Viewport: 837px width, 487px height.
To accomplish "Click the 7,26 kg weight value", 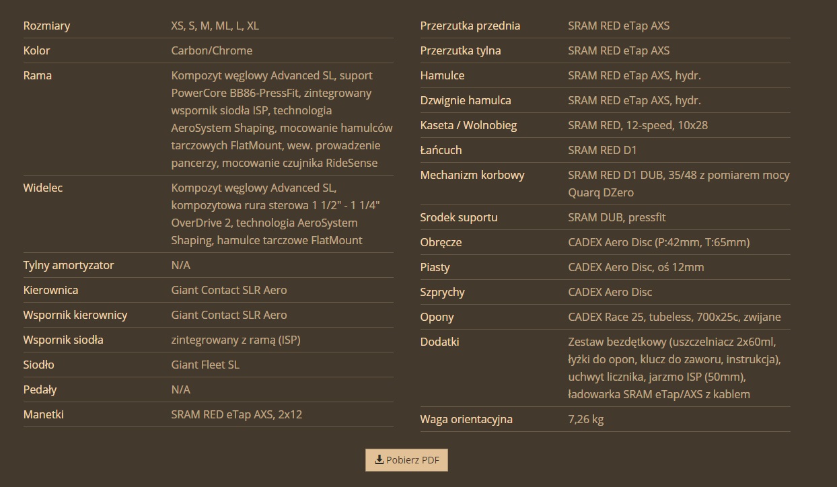I will click(x=586, y=419).
